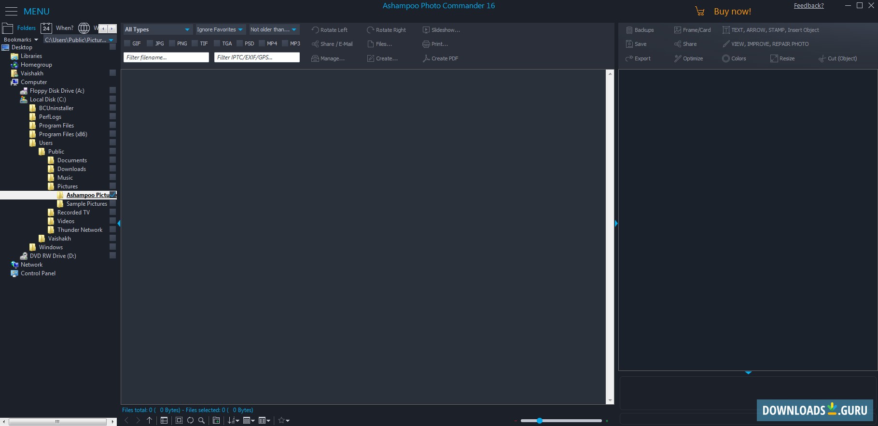The image size is (878, 426).
Task: Enable the MP3 file type filter
Action: tap(285, 43)
